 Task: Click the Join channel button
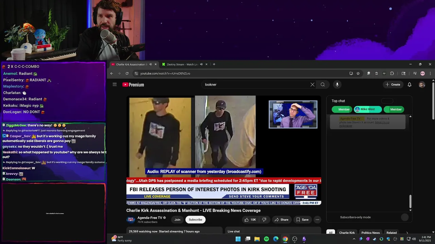[x=177, y=220]
